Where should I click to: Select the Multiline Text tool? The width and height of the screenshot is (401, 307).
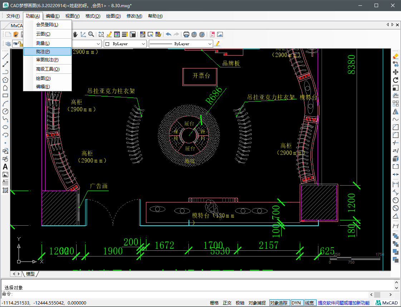coord(5,182)
